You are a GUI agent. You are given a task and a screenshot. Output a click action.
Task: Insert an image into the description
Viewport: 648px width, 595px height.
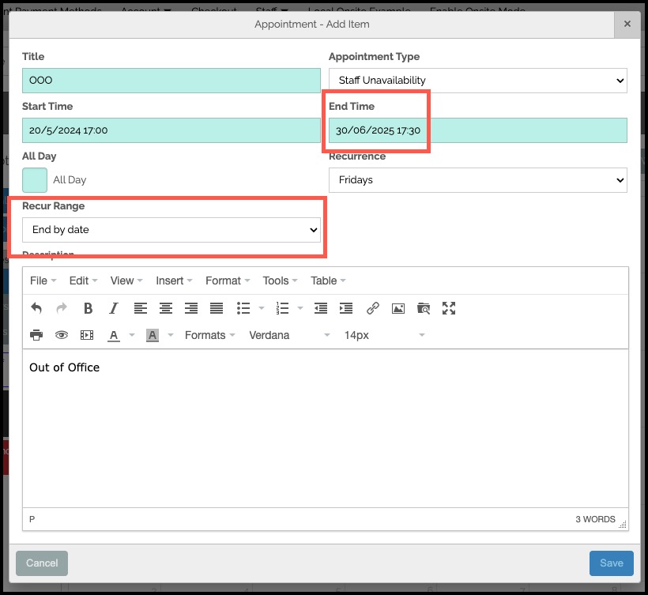(x=398, y=308)
